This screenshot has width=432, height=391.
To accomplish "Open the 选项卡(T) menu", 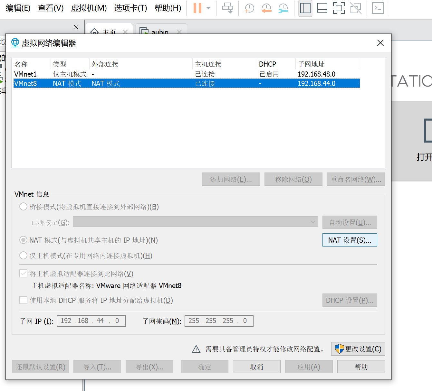I will (130, 8).
